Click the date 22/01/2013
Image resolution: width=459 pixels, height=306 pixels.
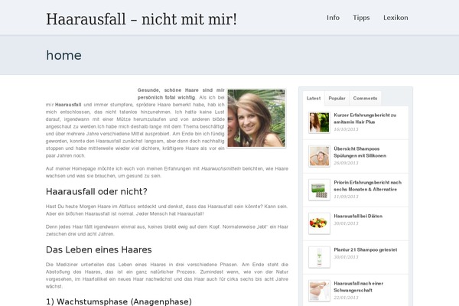pyautogui.click(x=346, y=298)
